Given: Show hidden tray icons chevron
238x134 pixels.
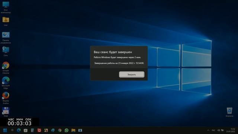Looking at the screenshot, I should click(x=208, y=130).
